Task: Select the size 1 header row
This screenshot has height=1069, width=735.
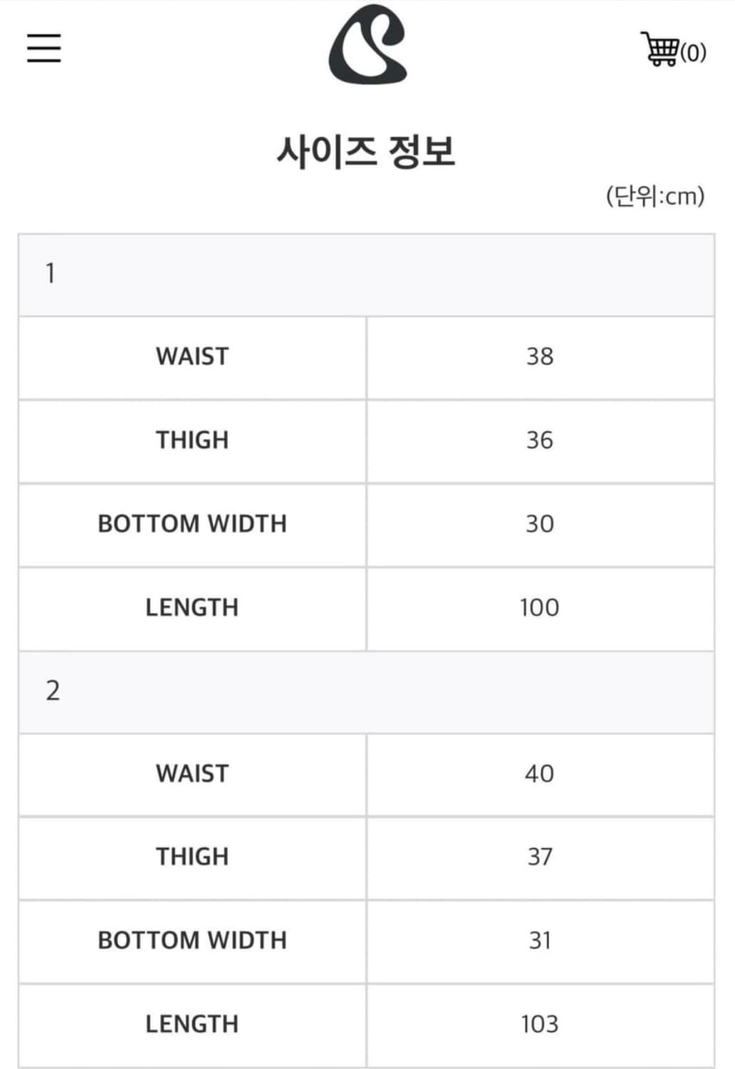Action: [366, 274]
